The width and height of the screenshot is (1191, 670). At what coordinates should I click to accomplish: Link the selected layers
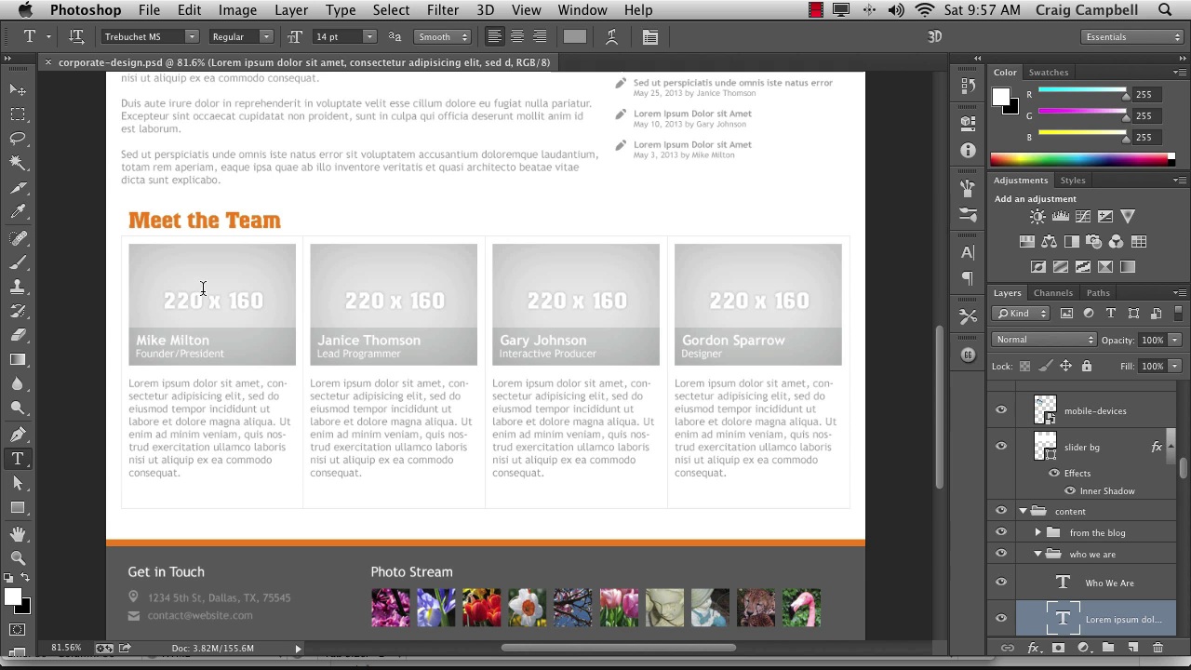coord(1007,648)
